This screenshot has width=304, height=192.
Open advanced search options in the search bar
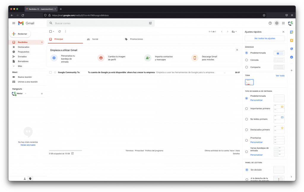click(150, 23)
